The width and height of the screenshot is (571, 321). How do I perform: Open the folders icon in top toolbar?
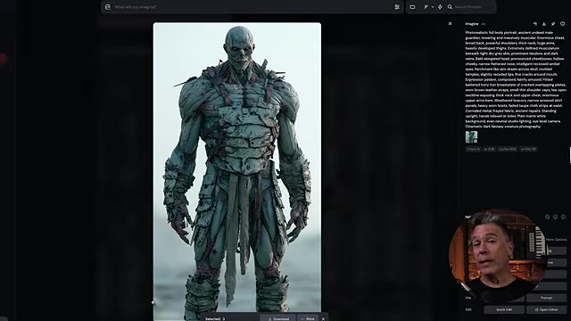[412, 7]
